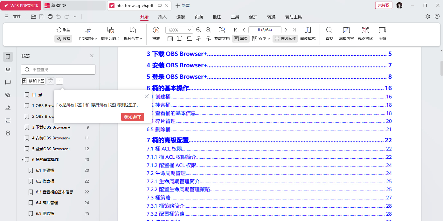Image resolution: width=443 pixels, height=221 pixels.
Task: Click 编辑内容 edit content
Action: click(346, 34)
